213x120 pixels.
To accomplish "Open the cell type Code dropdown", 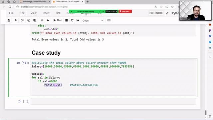I will click(93, 21).
